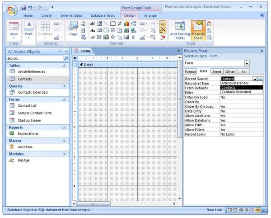Click the Logo control icon

(73, 30)
